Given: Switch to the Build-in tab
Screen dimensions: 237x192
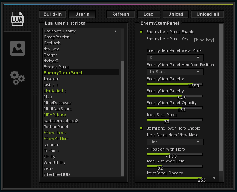Looking at the screenshot, I should point(53,14).
